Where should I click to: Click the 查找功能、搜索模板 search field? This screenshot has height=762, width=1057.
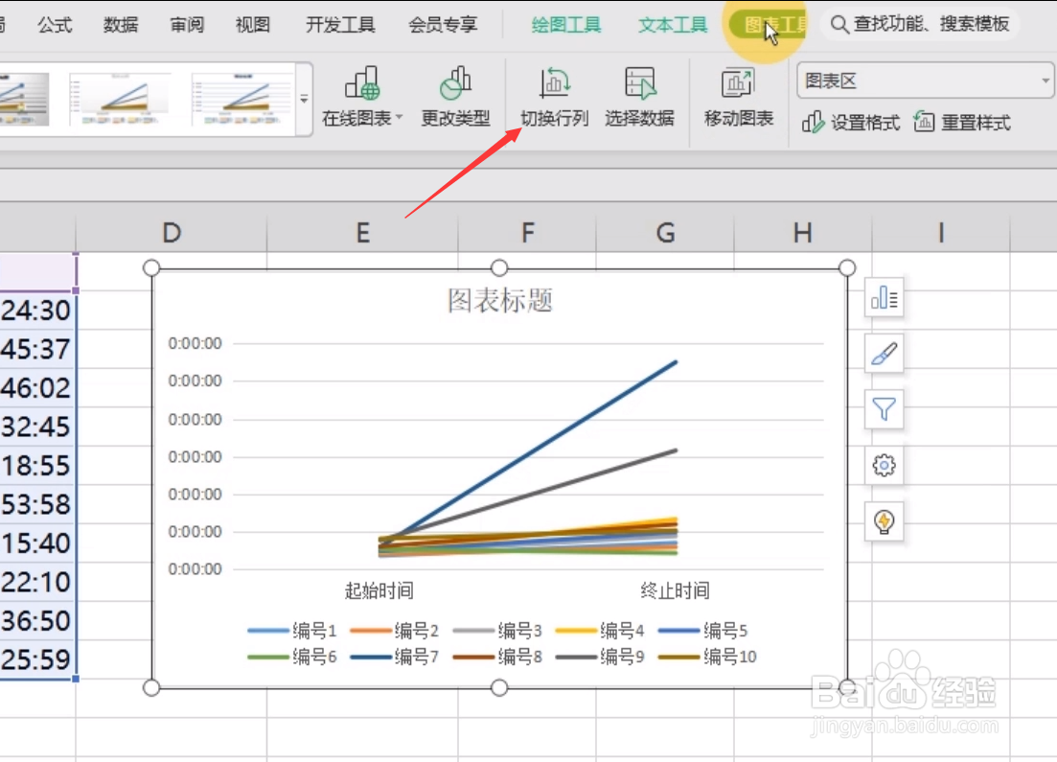point(920,25)
